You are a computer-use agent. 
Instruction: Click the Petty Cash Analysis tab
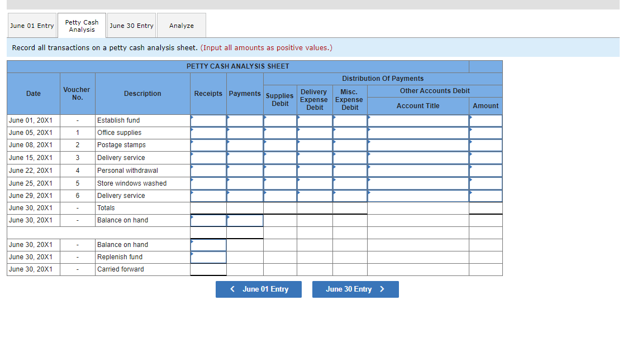click(x=82, y=25)
